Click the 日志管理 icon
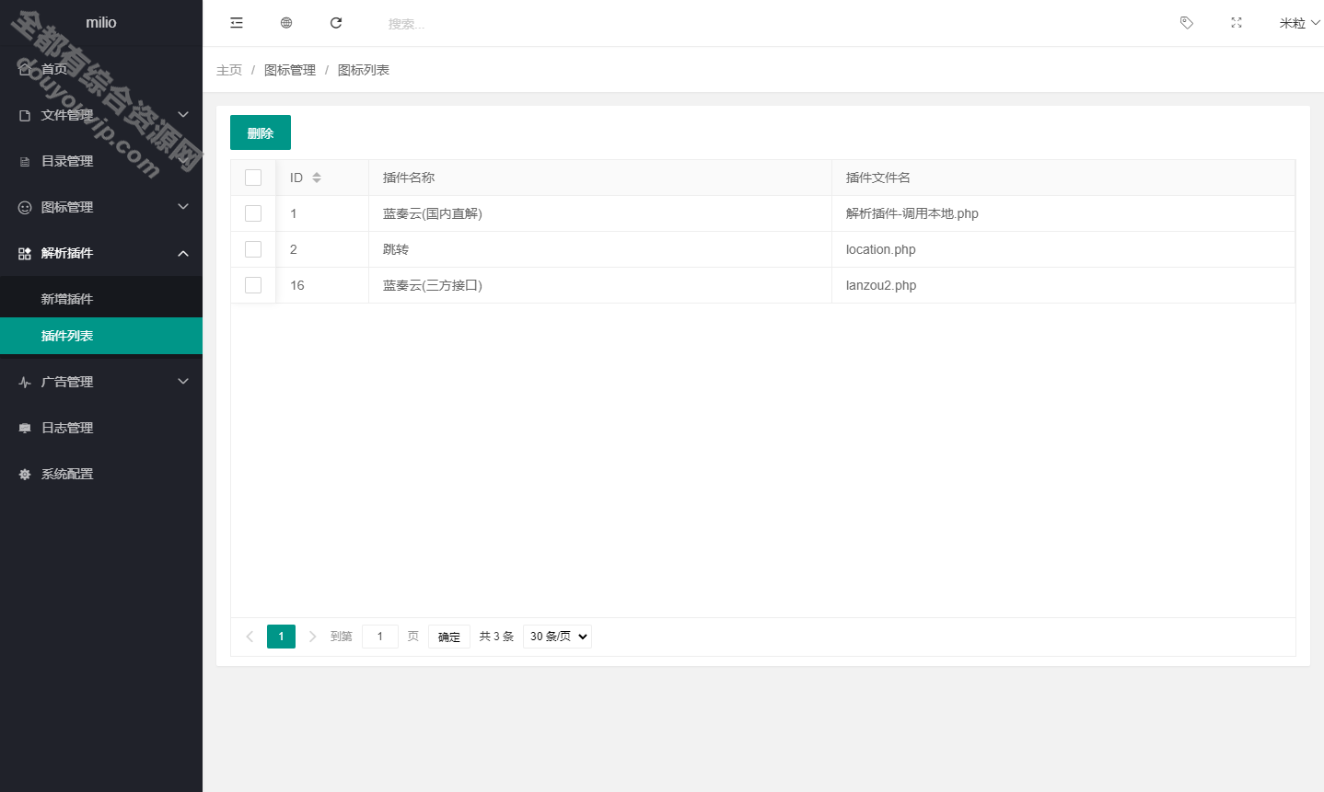 (x=25, y=428)
